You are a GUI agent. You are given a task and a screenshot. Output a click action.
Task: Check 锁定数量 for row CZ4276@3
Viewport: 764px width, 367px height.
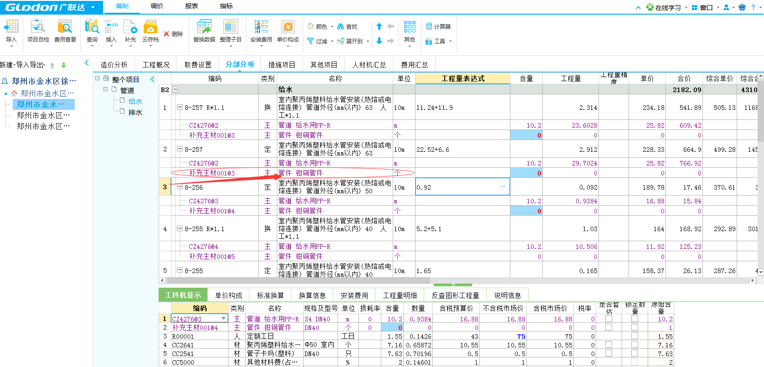(x=634, y=319)
